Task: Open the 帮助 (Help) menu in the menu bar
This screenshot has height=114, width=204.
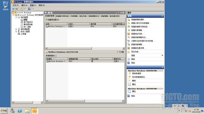Action: pos(42,5)
